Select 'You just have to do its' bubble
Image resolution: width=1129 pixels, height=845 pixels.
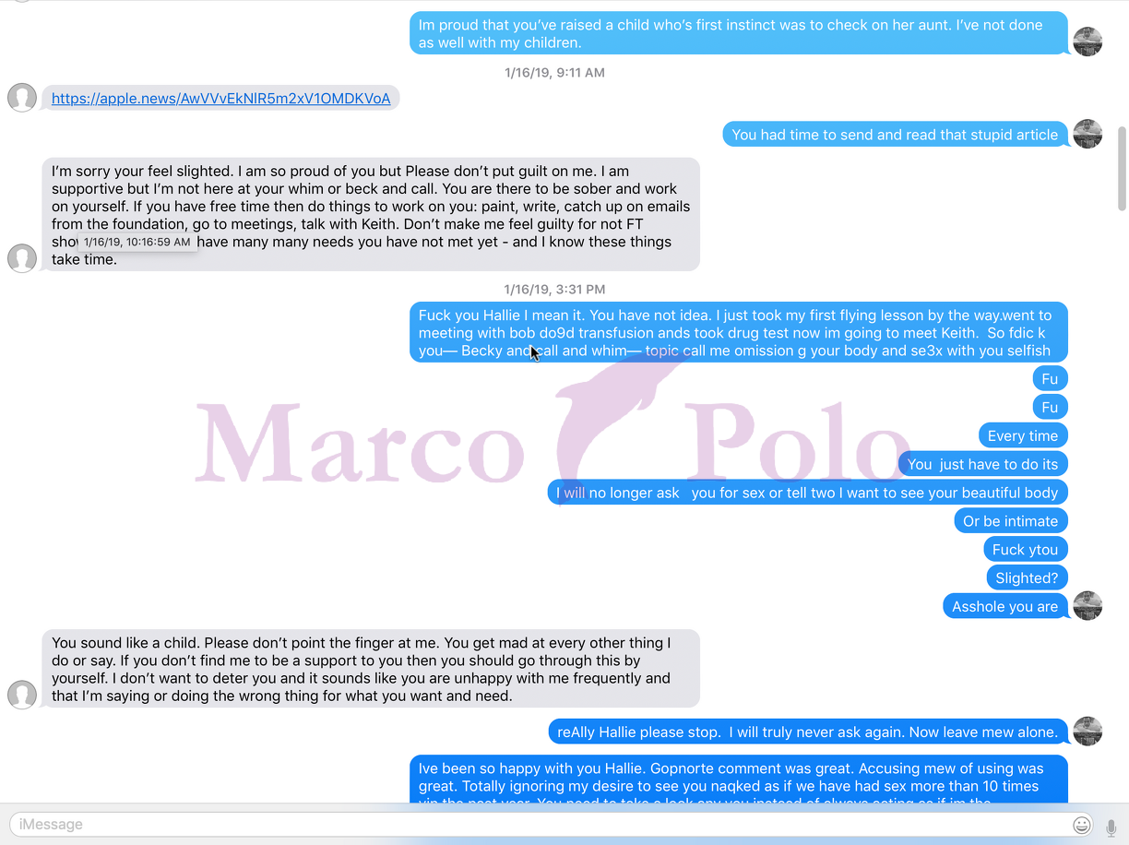click(983, 464)
